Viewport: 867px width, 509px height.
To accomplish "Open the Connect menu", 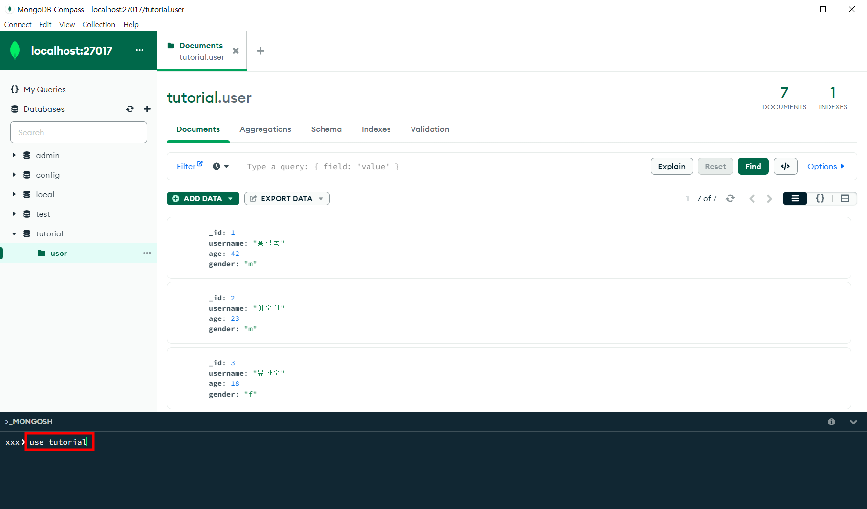I will click(x=18, y=24).
